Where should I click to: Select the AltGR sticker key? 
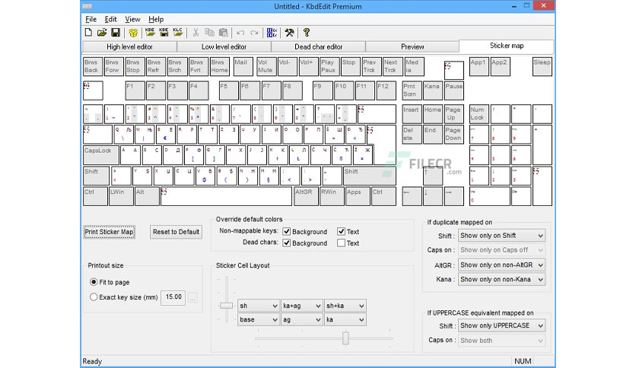(306, 197)
